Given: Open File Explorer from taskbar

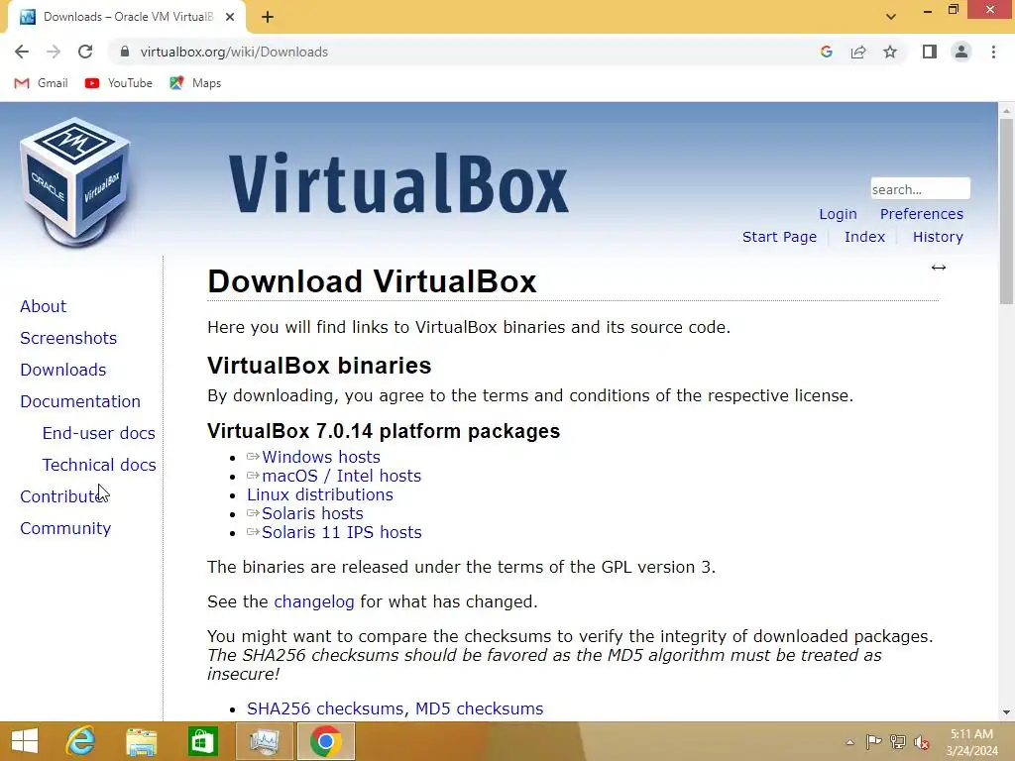Looking at the screenshot, I should (x=141, y=741).
